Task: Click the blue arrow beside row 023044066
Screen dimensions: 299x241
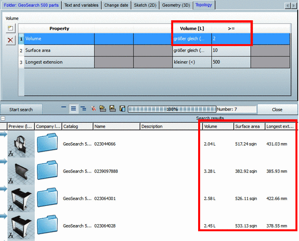Action: click(x=4, y=134)
